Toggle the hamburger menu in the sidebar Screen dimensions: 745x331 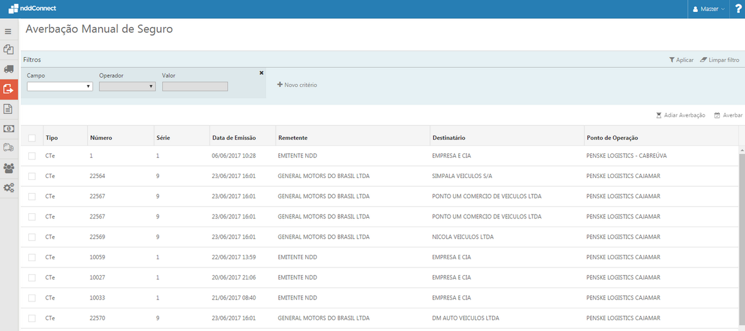pyautogui.click(x=8, y=31)
